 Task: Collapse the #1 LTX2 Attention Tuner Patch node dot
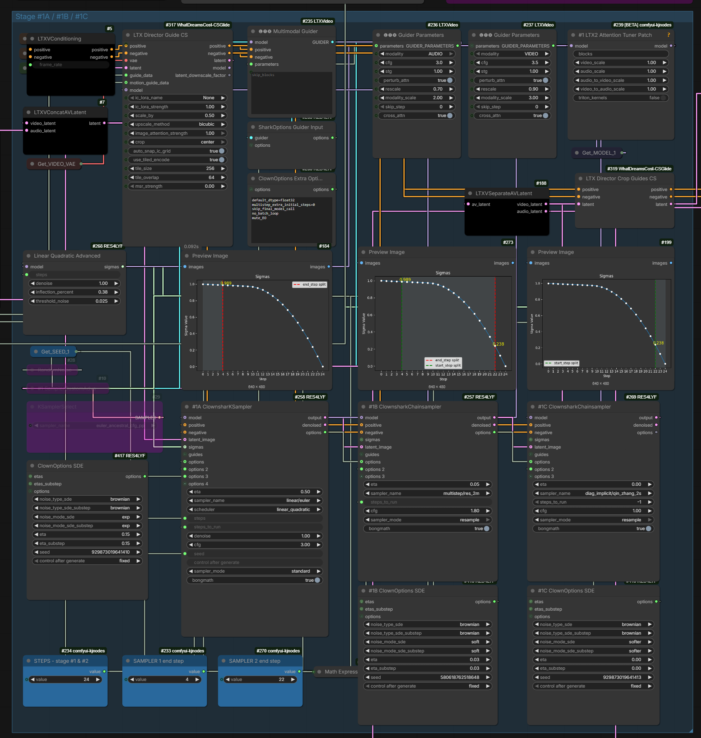pos(573,35)
